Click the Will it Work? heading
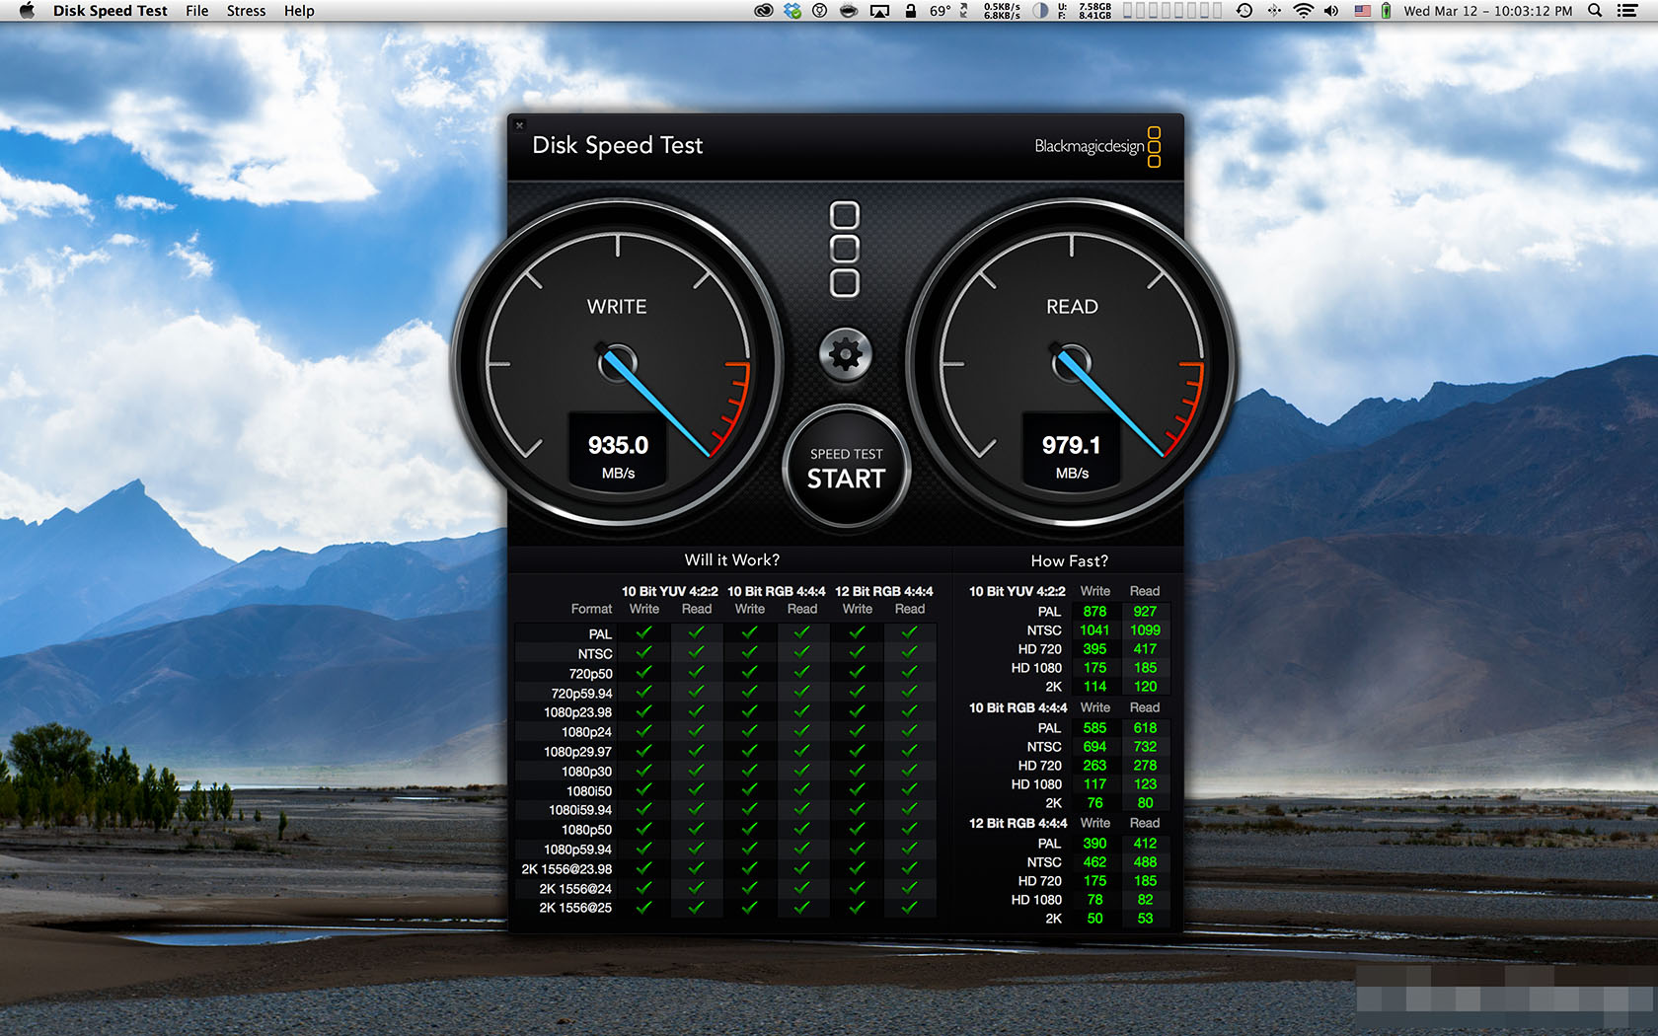Viewport: 1658px width, 1036px height. pos(731,560)
